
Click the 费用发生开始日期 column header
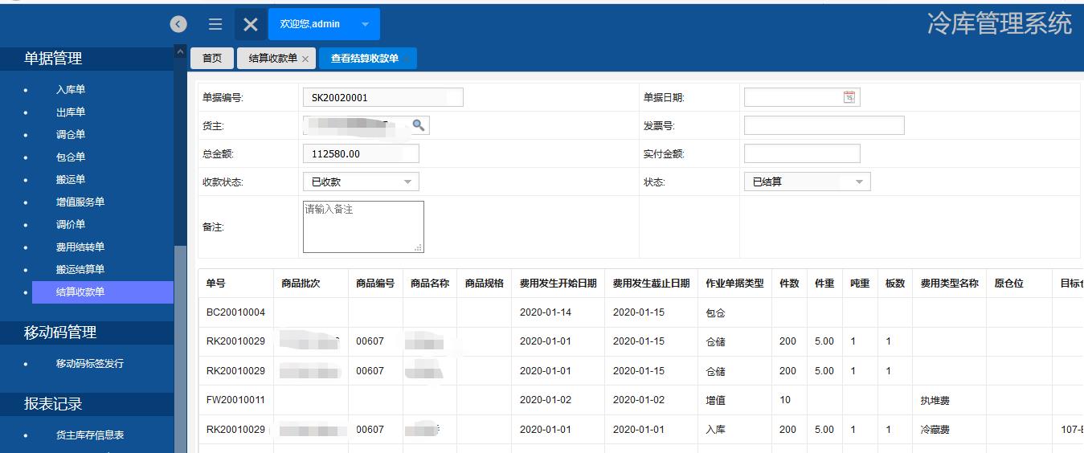558,284
